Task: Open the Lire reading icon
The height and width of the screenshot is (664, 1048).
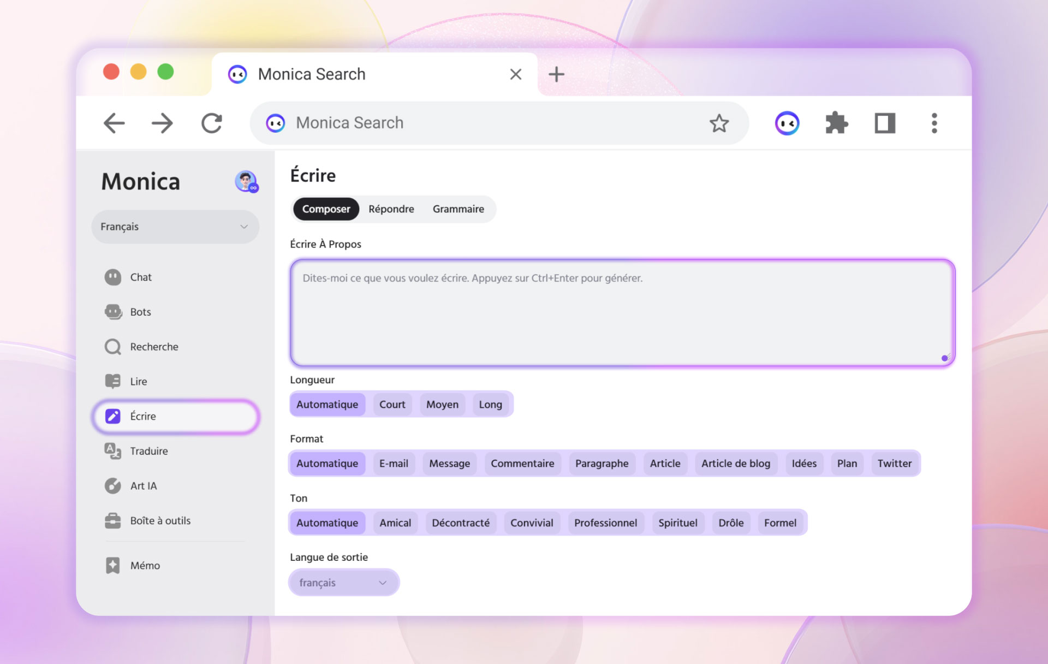Action: click(113, 381)
